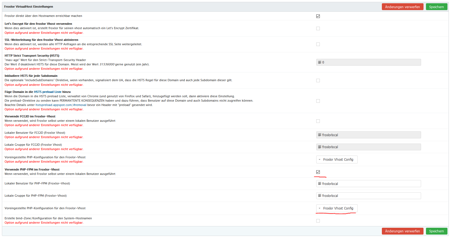Toggle Inkludiere HSTS für jede Subdomain checkbox
Viewport: 451px width, 237px height.
[318, 80]
